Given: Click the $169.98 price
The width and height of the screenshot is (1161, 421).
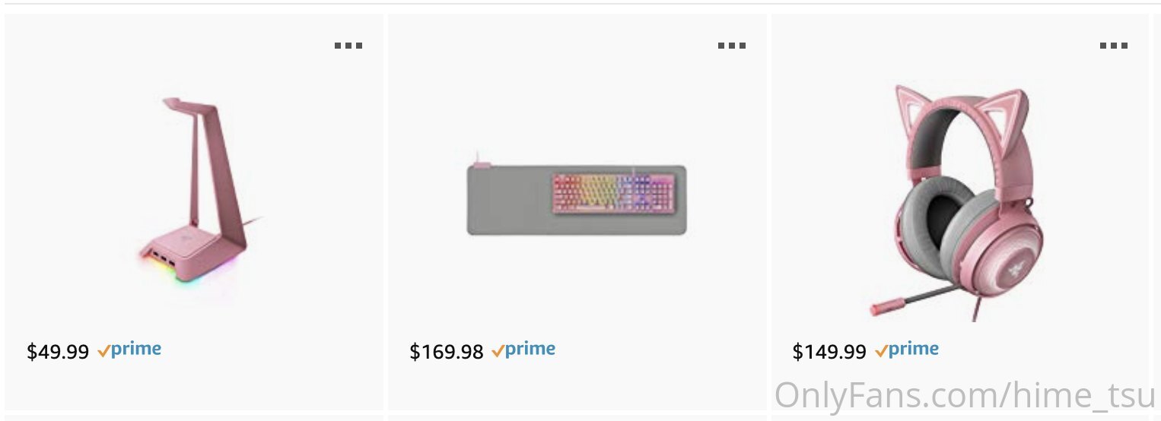Looking at the screenshot, I should tap(447, 352).
